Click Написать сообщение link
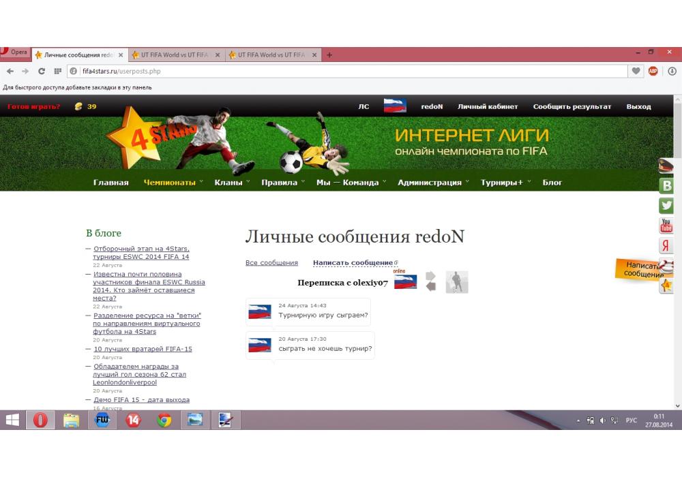 (x=353, y=263)
